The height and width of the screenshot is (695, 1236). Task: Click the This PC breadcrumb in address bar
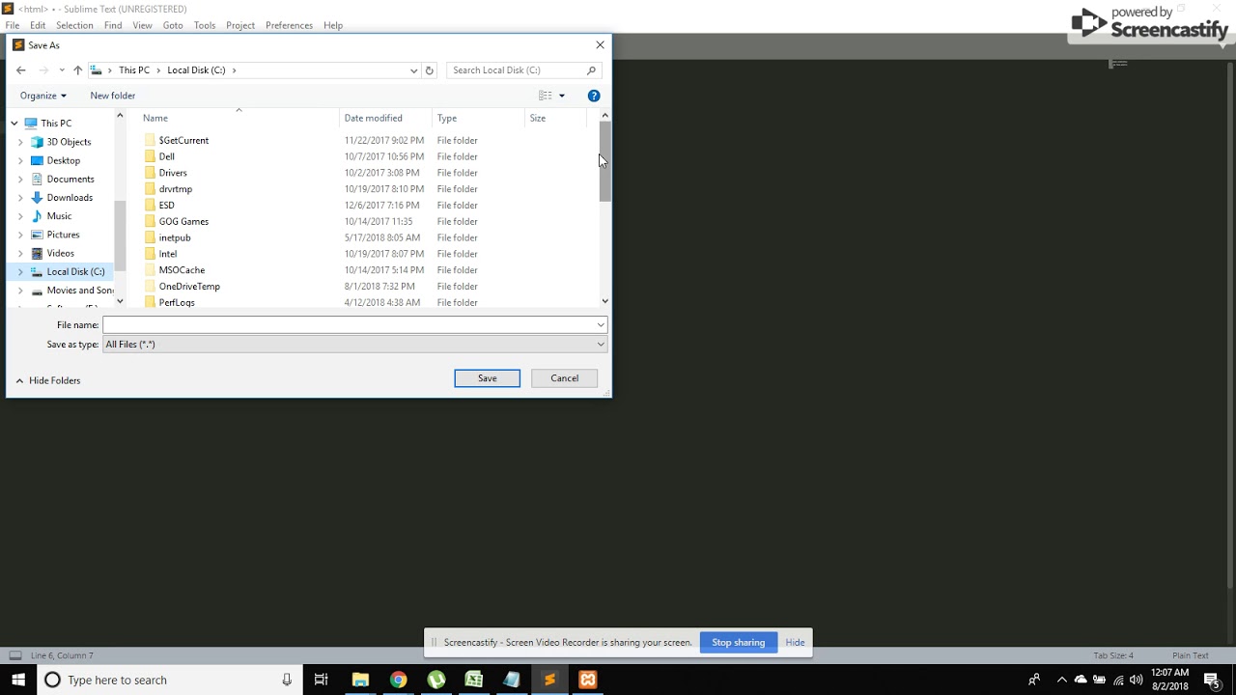(x=134, y=70)
